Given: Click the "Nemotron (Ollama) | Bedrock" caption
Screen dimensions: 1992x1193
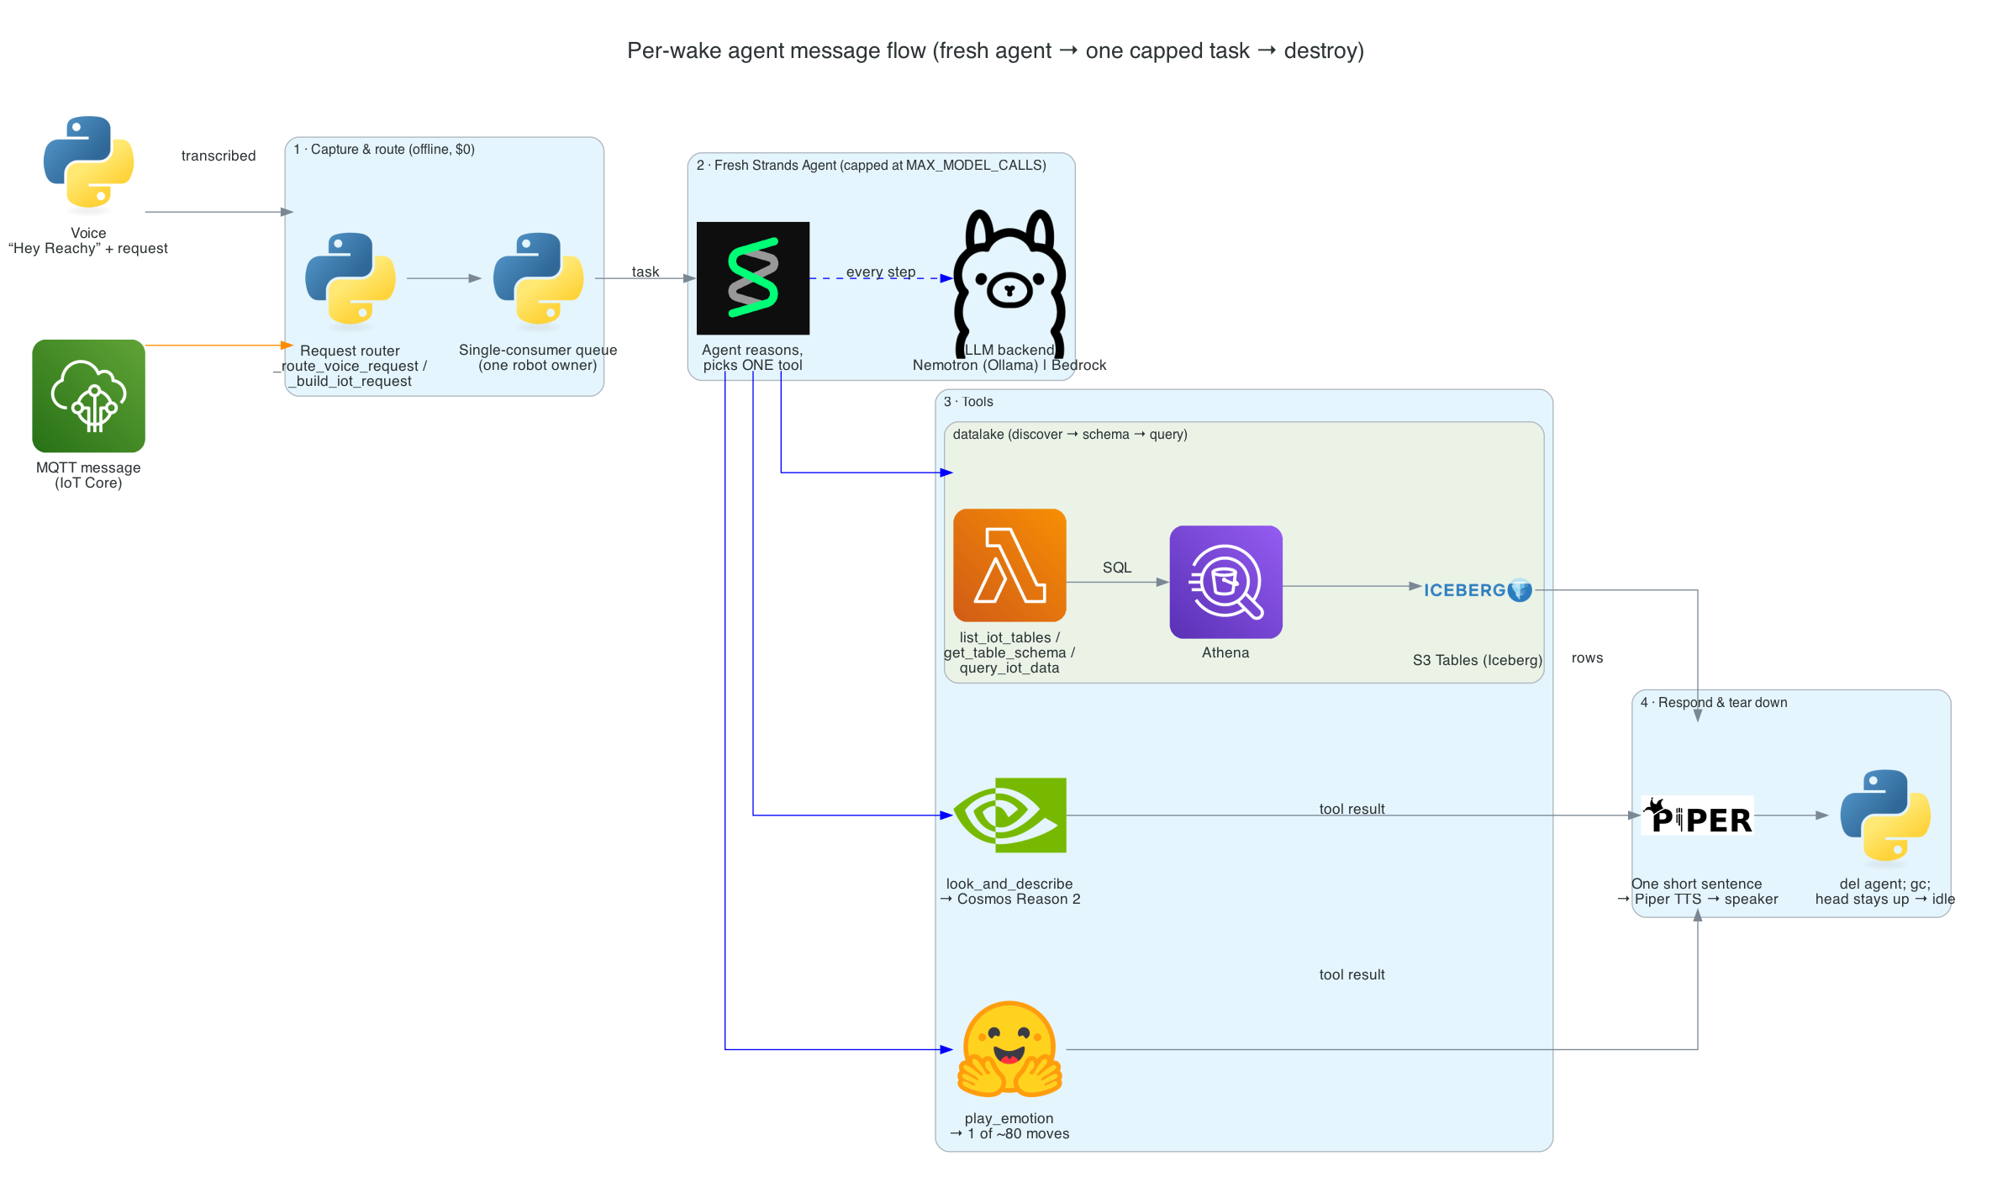Looking at the screenshot, I should tap(1009, 365).
